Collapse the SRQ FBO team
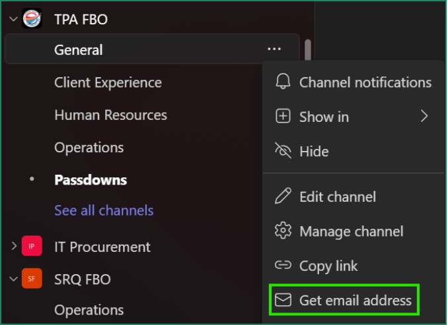 [13, 279]
